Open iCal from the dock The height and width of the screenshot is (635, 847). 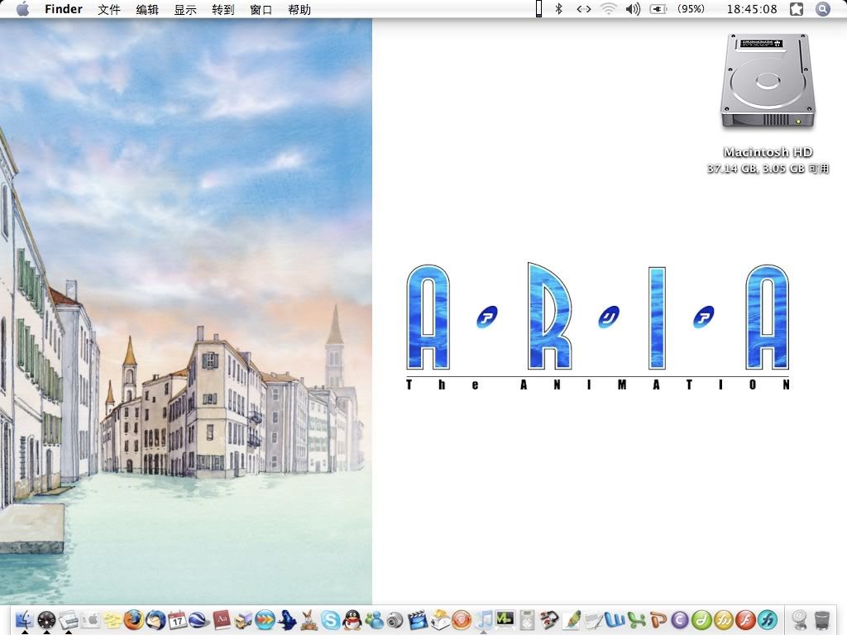177,620
